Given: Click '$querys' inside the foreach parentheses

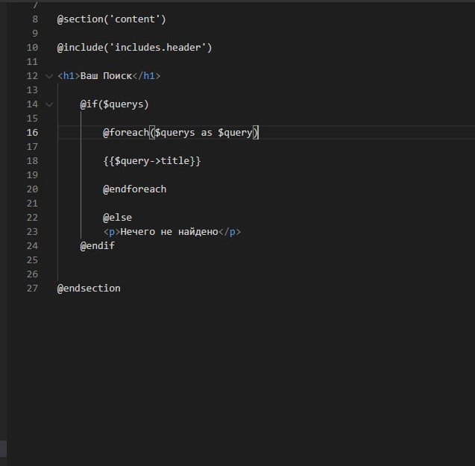Looking at the screenshot, I should pyautogui.click(x=174, y=133).
